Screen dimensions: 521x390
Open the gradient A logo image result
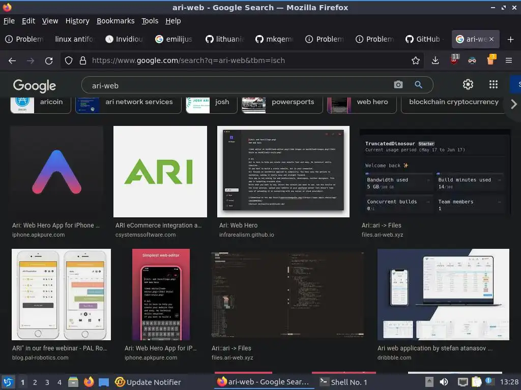(x=56, y=172)
